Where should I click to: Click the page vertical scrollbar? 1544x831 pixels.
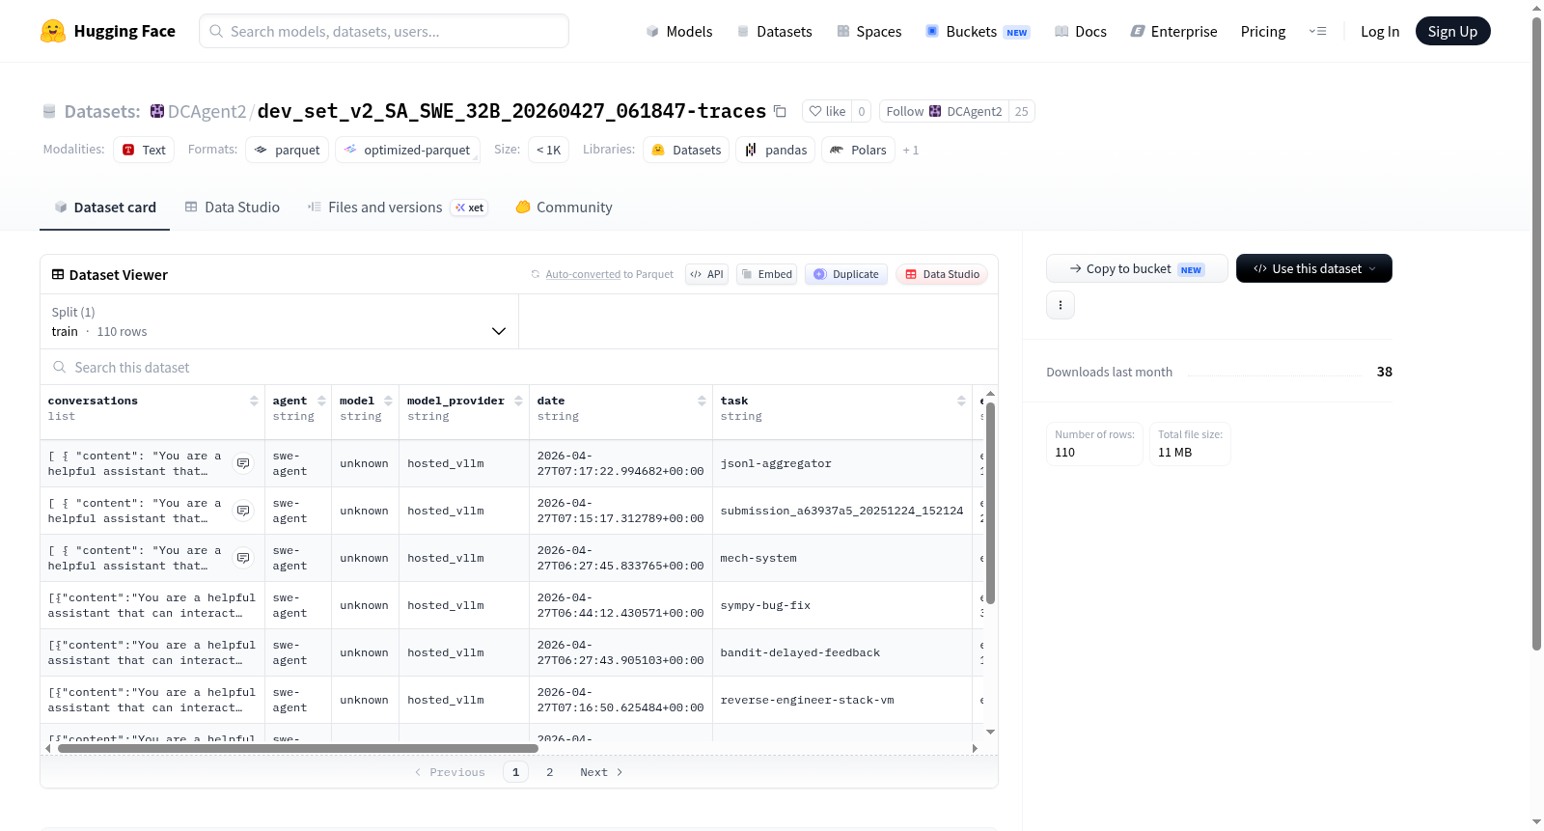coord(1536,334)
